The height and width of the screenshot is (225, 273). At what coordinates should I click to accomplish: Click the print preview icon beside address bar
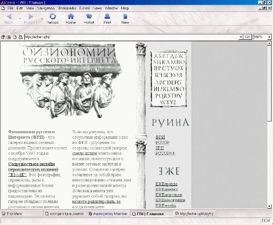tap(21, 37)
